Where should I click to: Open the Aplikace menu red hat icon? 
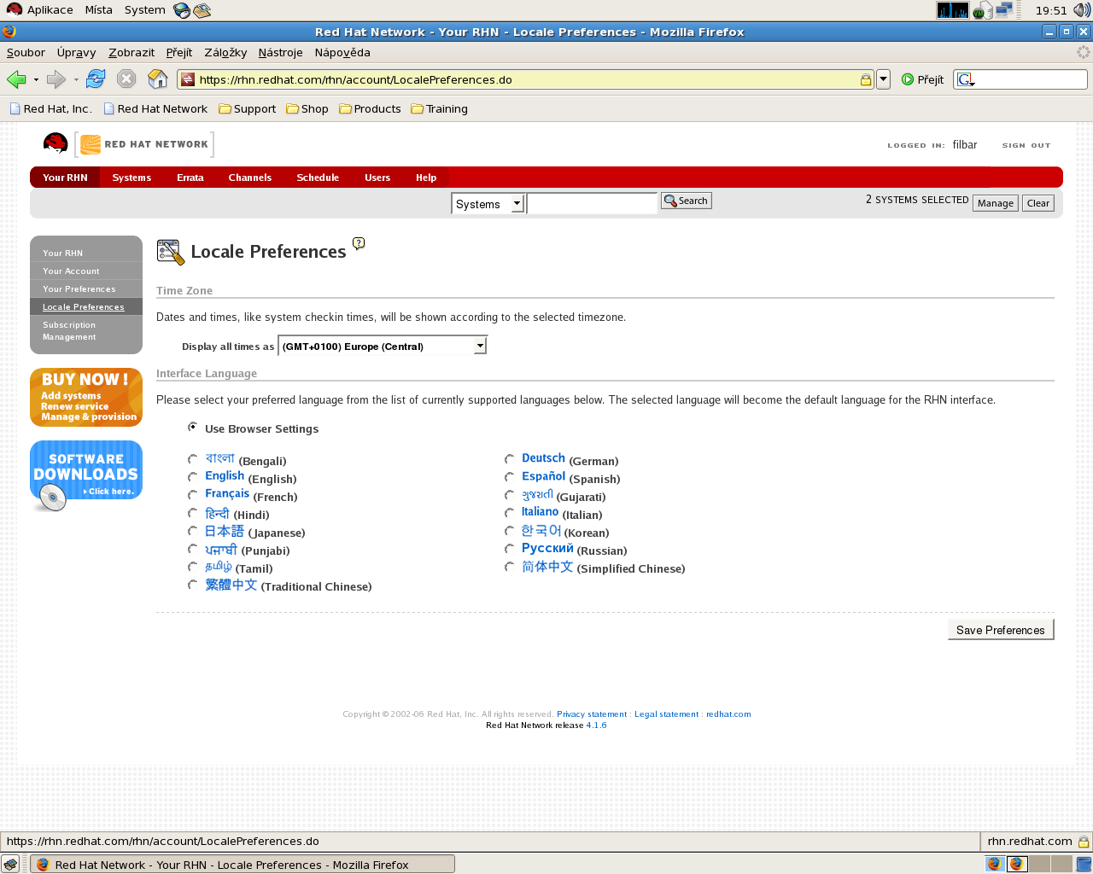click(x=15, y=9)
